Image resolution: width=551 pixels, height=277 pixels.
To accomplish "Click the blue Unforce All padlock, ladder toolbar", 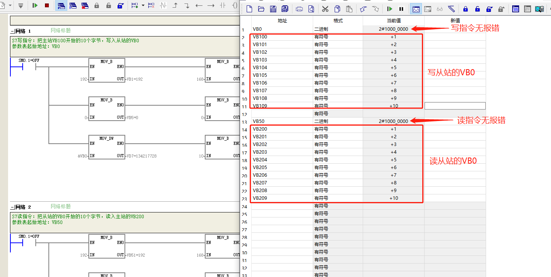I will click(x=120, y=5).
